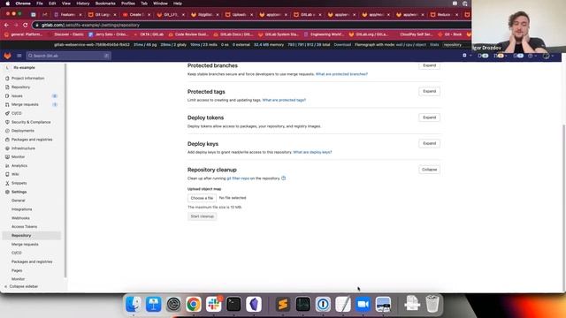Expand the Protected tags section
This screenshot has width=566, height=318.
click(429, 92)
